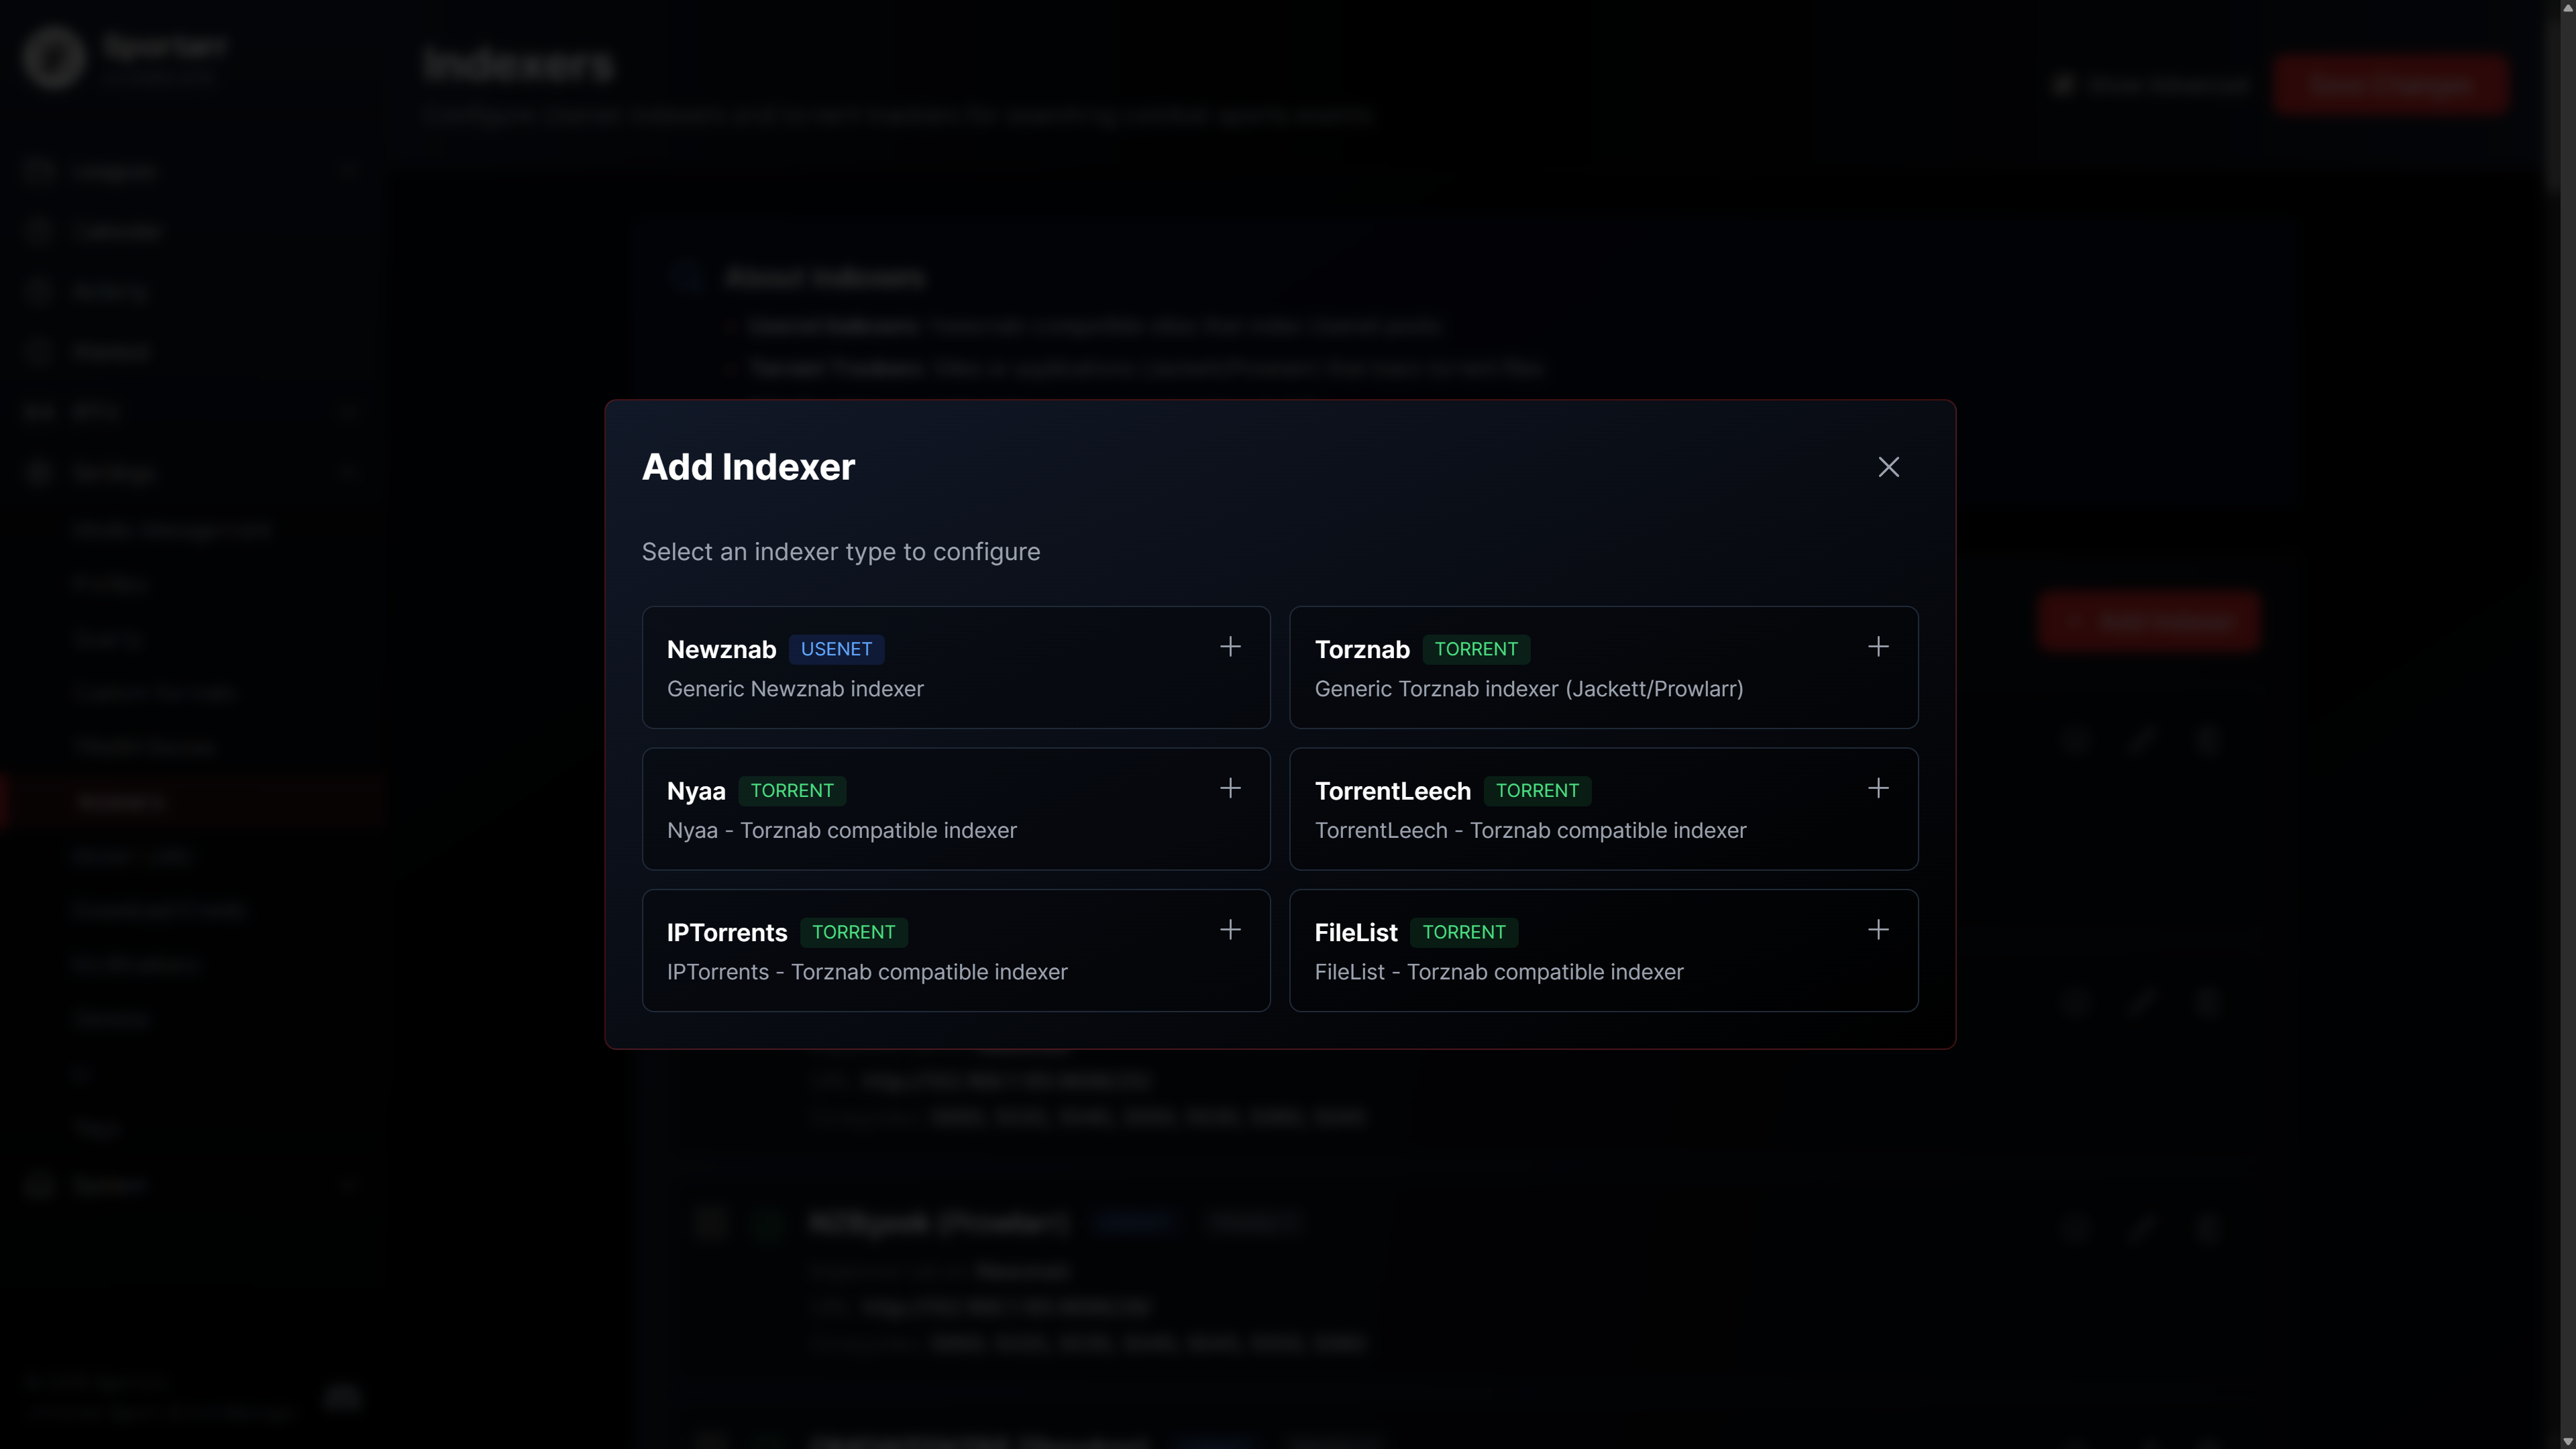Pick the FileList indexer title
This screenshot has width=2576, height=1449.
coord(1356,933)
